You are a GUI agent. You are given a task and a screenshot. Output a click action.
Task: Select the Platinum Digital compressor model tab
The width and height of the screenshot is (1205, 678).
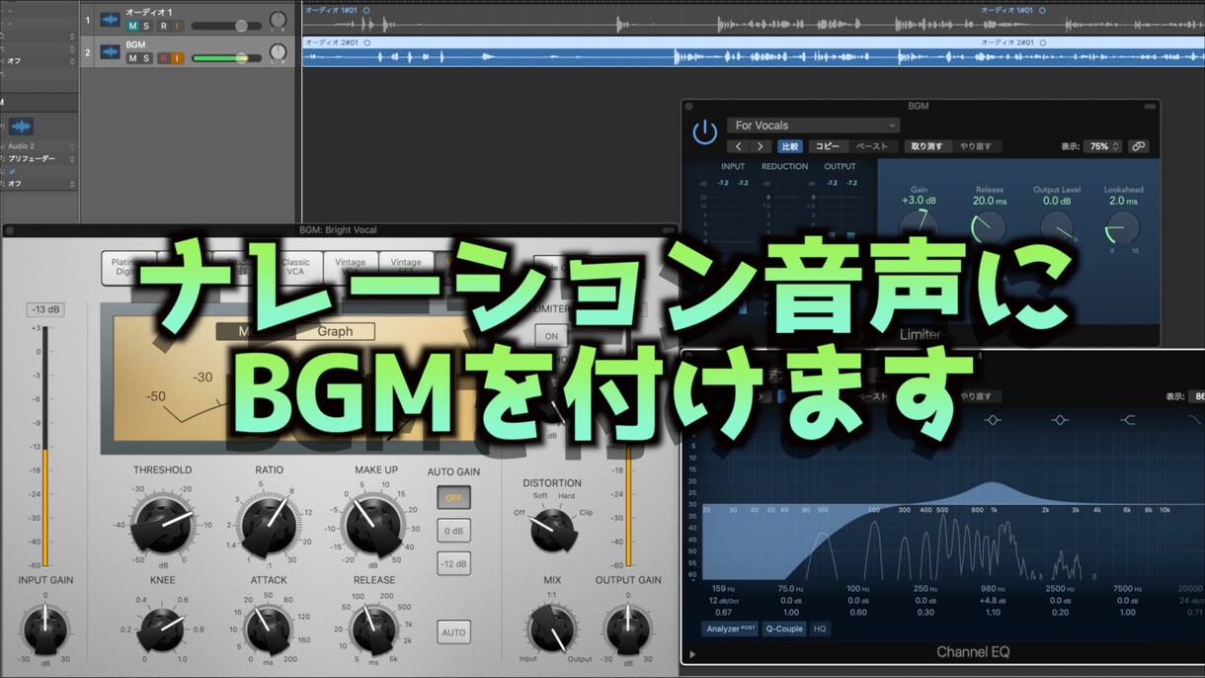[128, 267]
